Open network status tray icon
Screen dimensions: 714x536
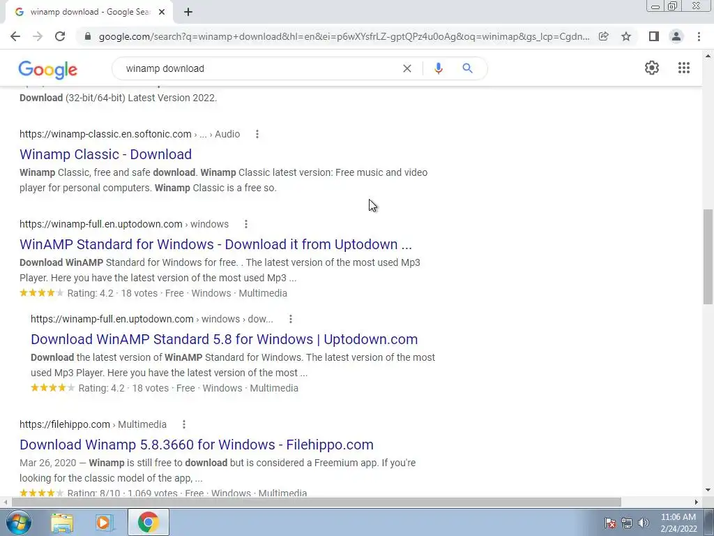click(627, 523)
